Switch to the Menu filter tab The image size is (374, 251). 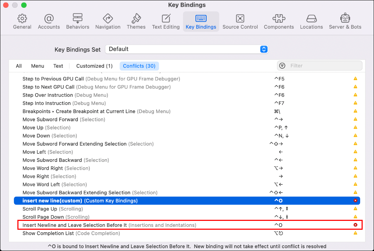38,66
